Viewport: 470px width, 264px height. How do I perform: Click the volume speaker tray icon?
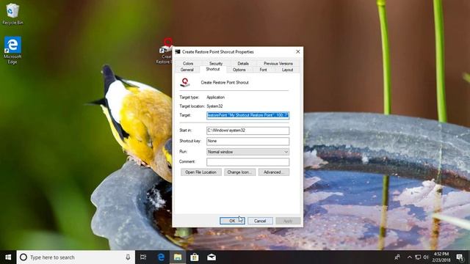point(426,257)
